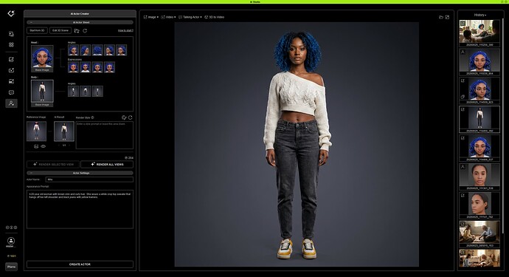Open the realistic face front-view history thumbnail
The height and width of the screenshot is (277, 509).
click(479, 177)
